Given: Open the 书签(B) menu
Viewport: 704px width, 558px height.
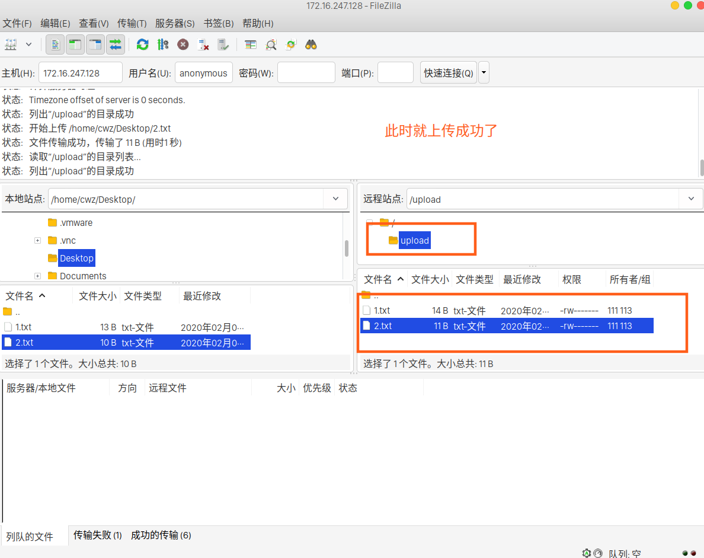Looking at the screenshot, I should tap(219, 23).
